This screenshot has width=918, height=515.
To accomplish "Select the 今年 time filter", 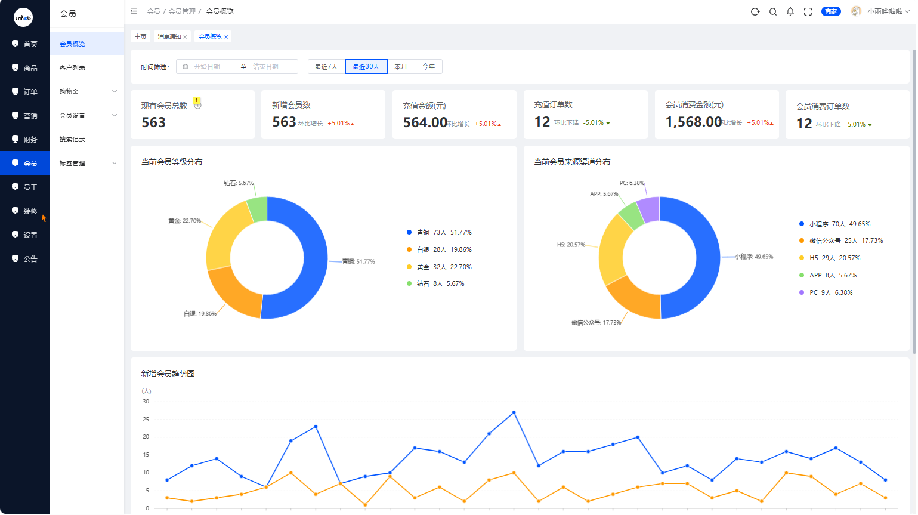I will click(x=428, y=67).
